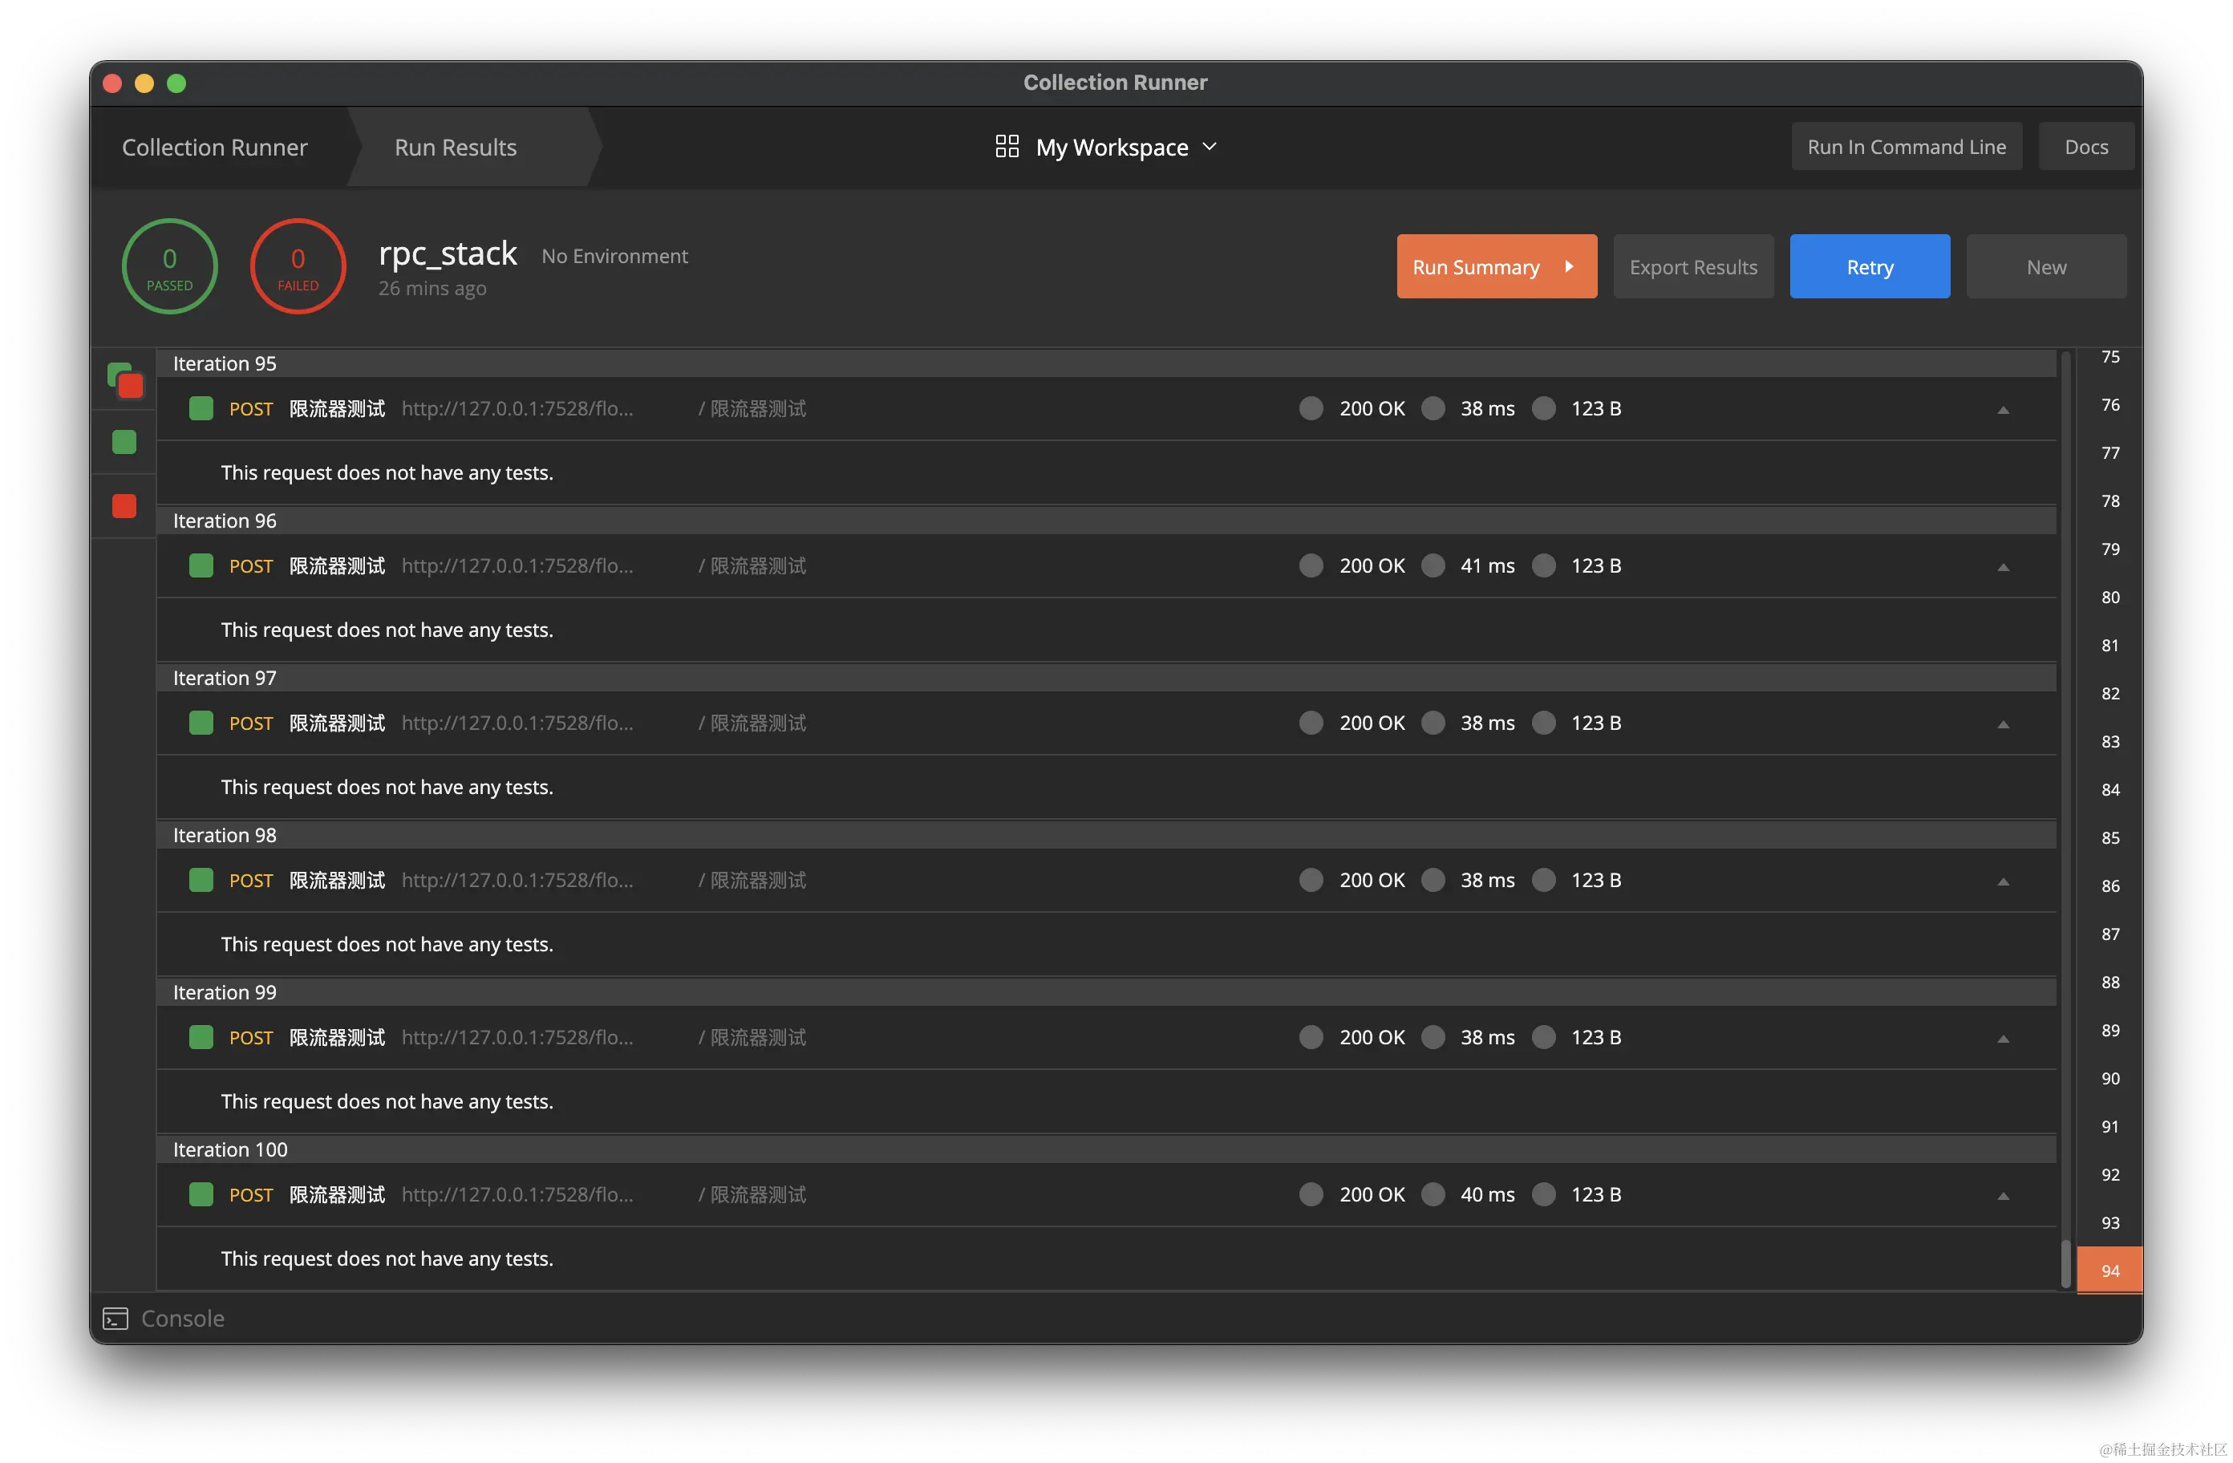Click Iteration 95 header row
Screen dimensions: 2233x1463
pos(1106,364)
